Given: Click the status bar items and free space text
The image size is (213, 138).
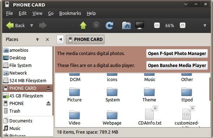Looking at the screenshot, I should [88, 132].
